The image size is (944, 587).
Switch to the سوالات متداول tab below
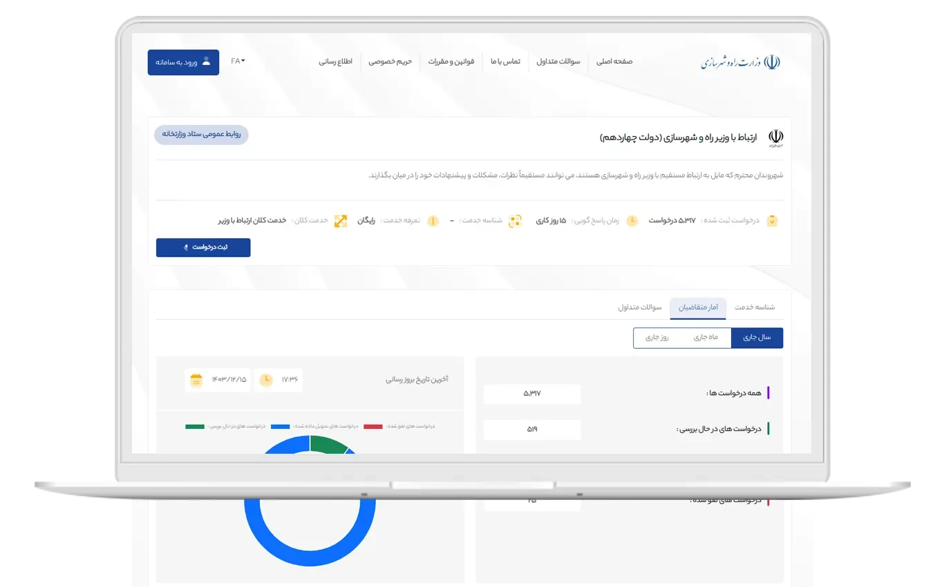(x=640, y=307)
